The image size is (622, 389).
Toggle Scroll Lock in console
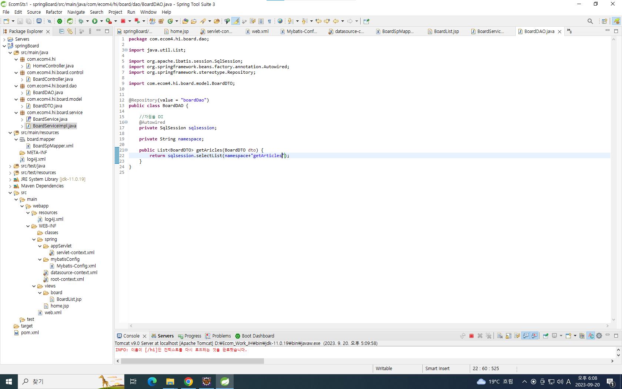(x=508, y=336)
